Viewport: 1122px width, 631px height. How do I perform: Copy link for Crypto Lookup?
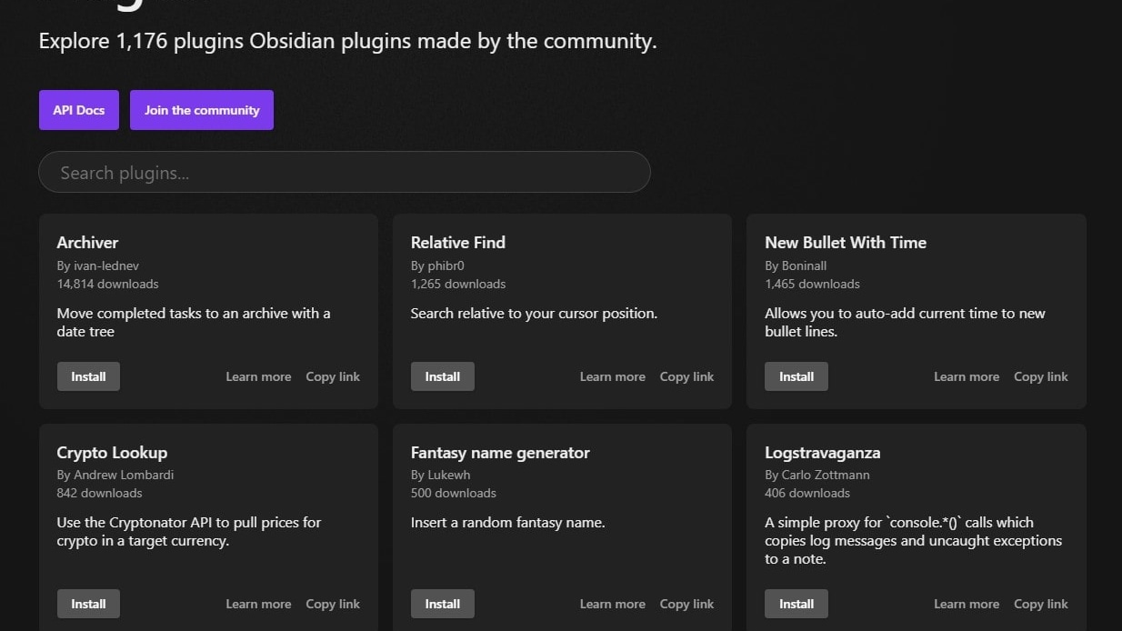[x=333, y=603]
